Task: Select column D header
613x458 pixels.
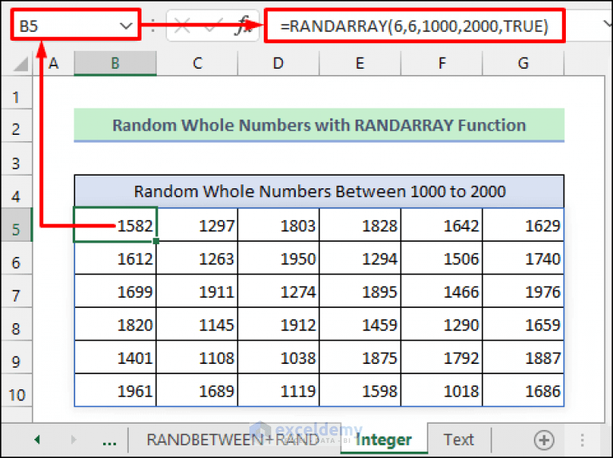Action: (278, 63)
